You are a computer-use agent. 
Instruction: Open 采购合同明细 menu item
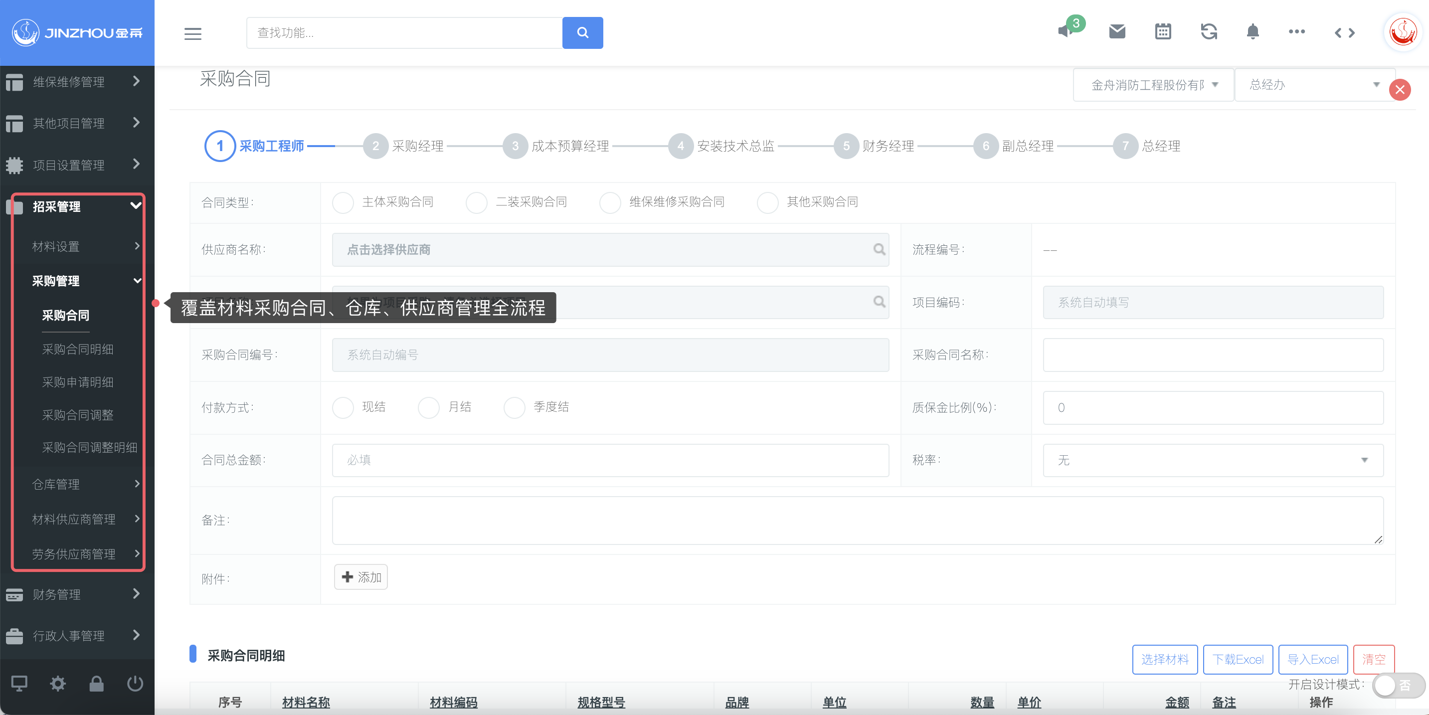[x=78, y=350]
